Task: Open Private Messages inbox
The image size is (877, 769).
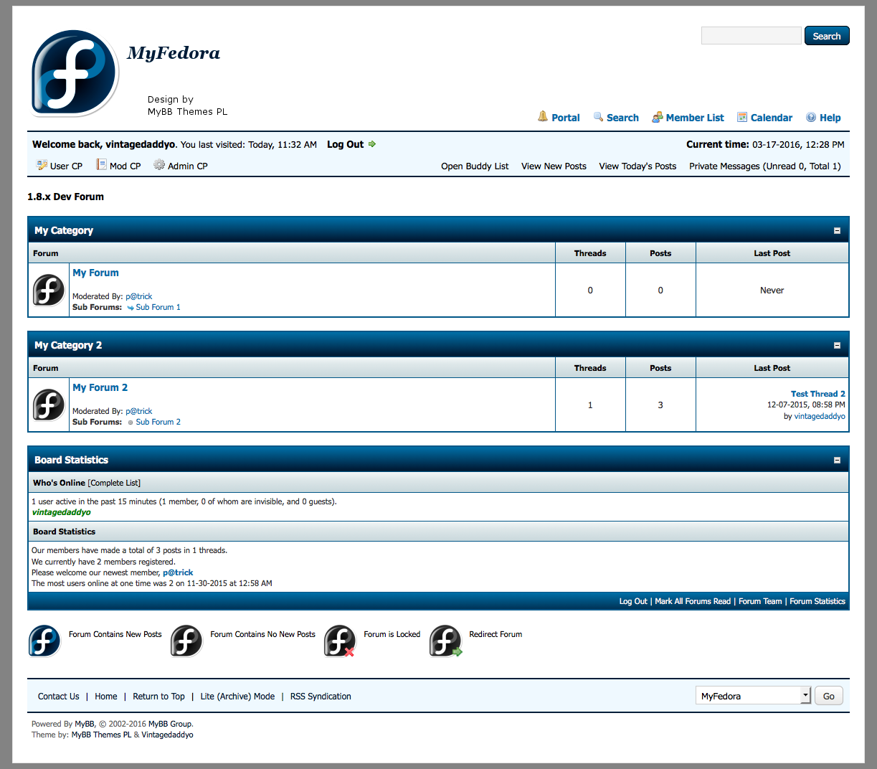Action: [x=764, y=166]
